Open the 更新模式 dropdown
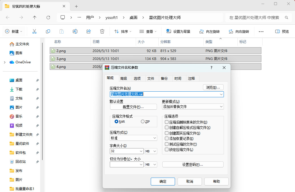Image resolution: width=295 pixels, height=192 pixels. [193, 107]
